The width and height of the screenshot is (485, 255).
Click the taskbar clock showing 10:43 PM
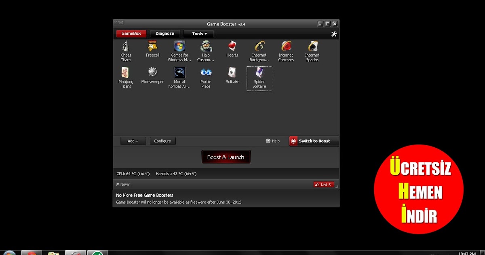pyautogui.click(x=467, y=253)
